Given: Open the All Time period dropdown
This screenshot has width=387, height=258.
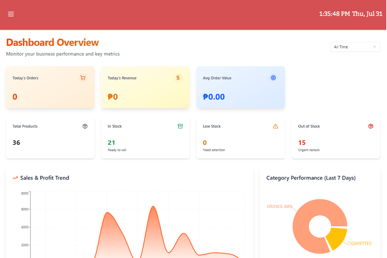Looking at the screenshot, I should tap(355, 47).
